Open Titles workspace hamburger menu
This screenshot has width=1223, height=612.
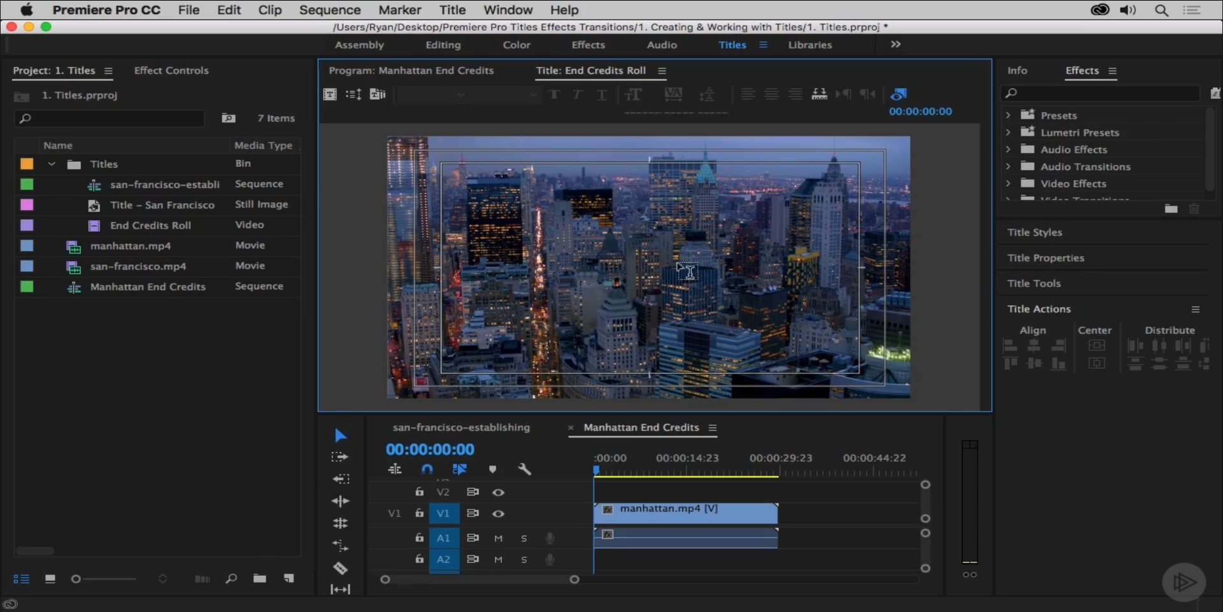(763, 45)
